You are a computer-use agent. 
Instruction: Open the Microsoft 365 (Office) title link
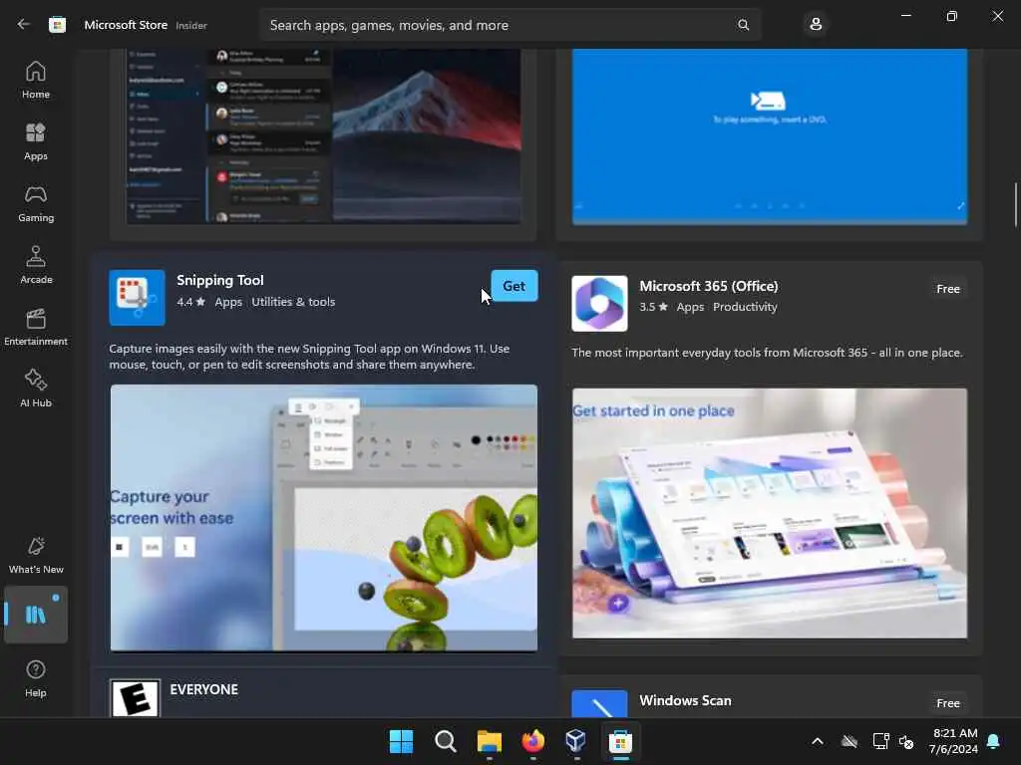(709, 286)
